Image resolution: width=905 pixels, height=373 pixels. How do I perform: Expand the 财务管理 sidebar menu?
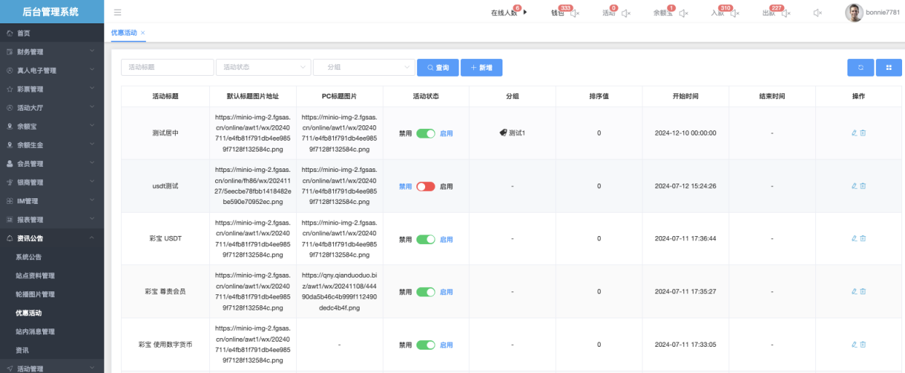point(51,52)
